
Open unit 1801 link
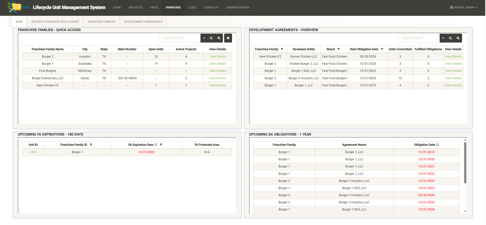pyautogui.click(x=33, y=152)
